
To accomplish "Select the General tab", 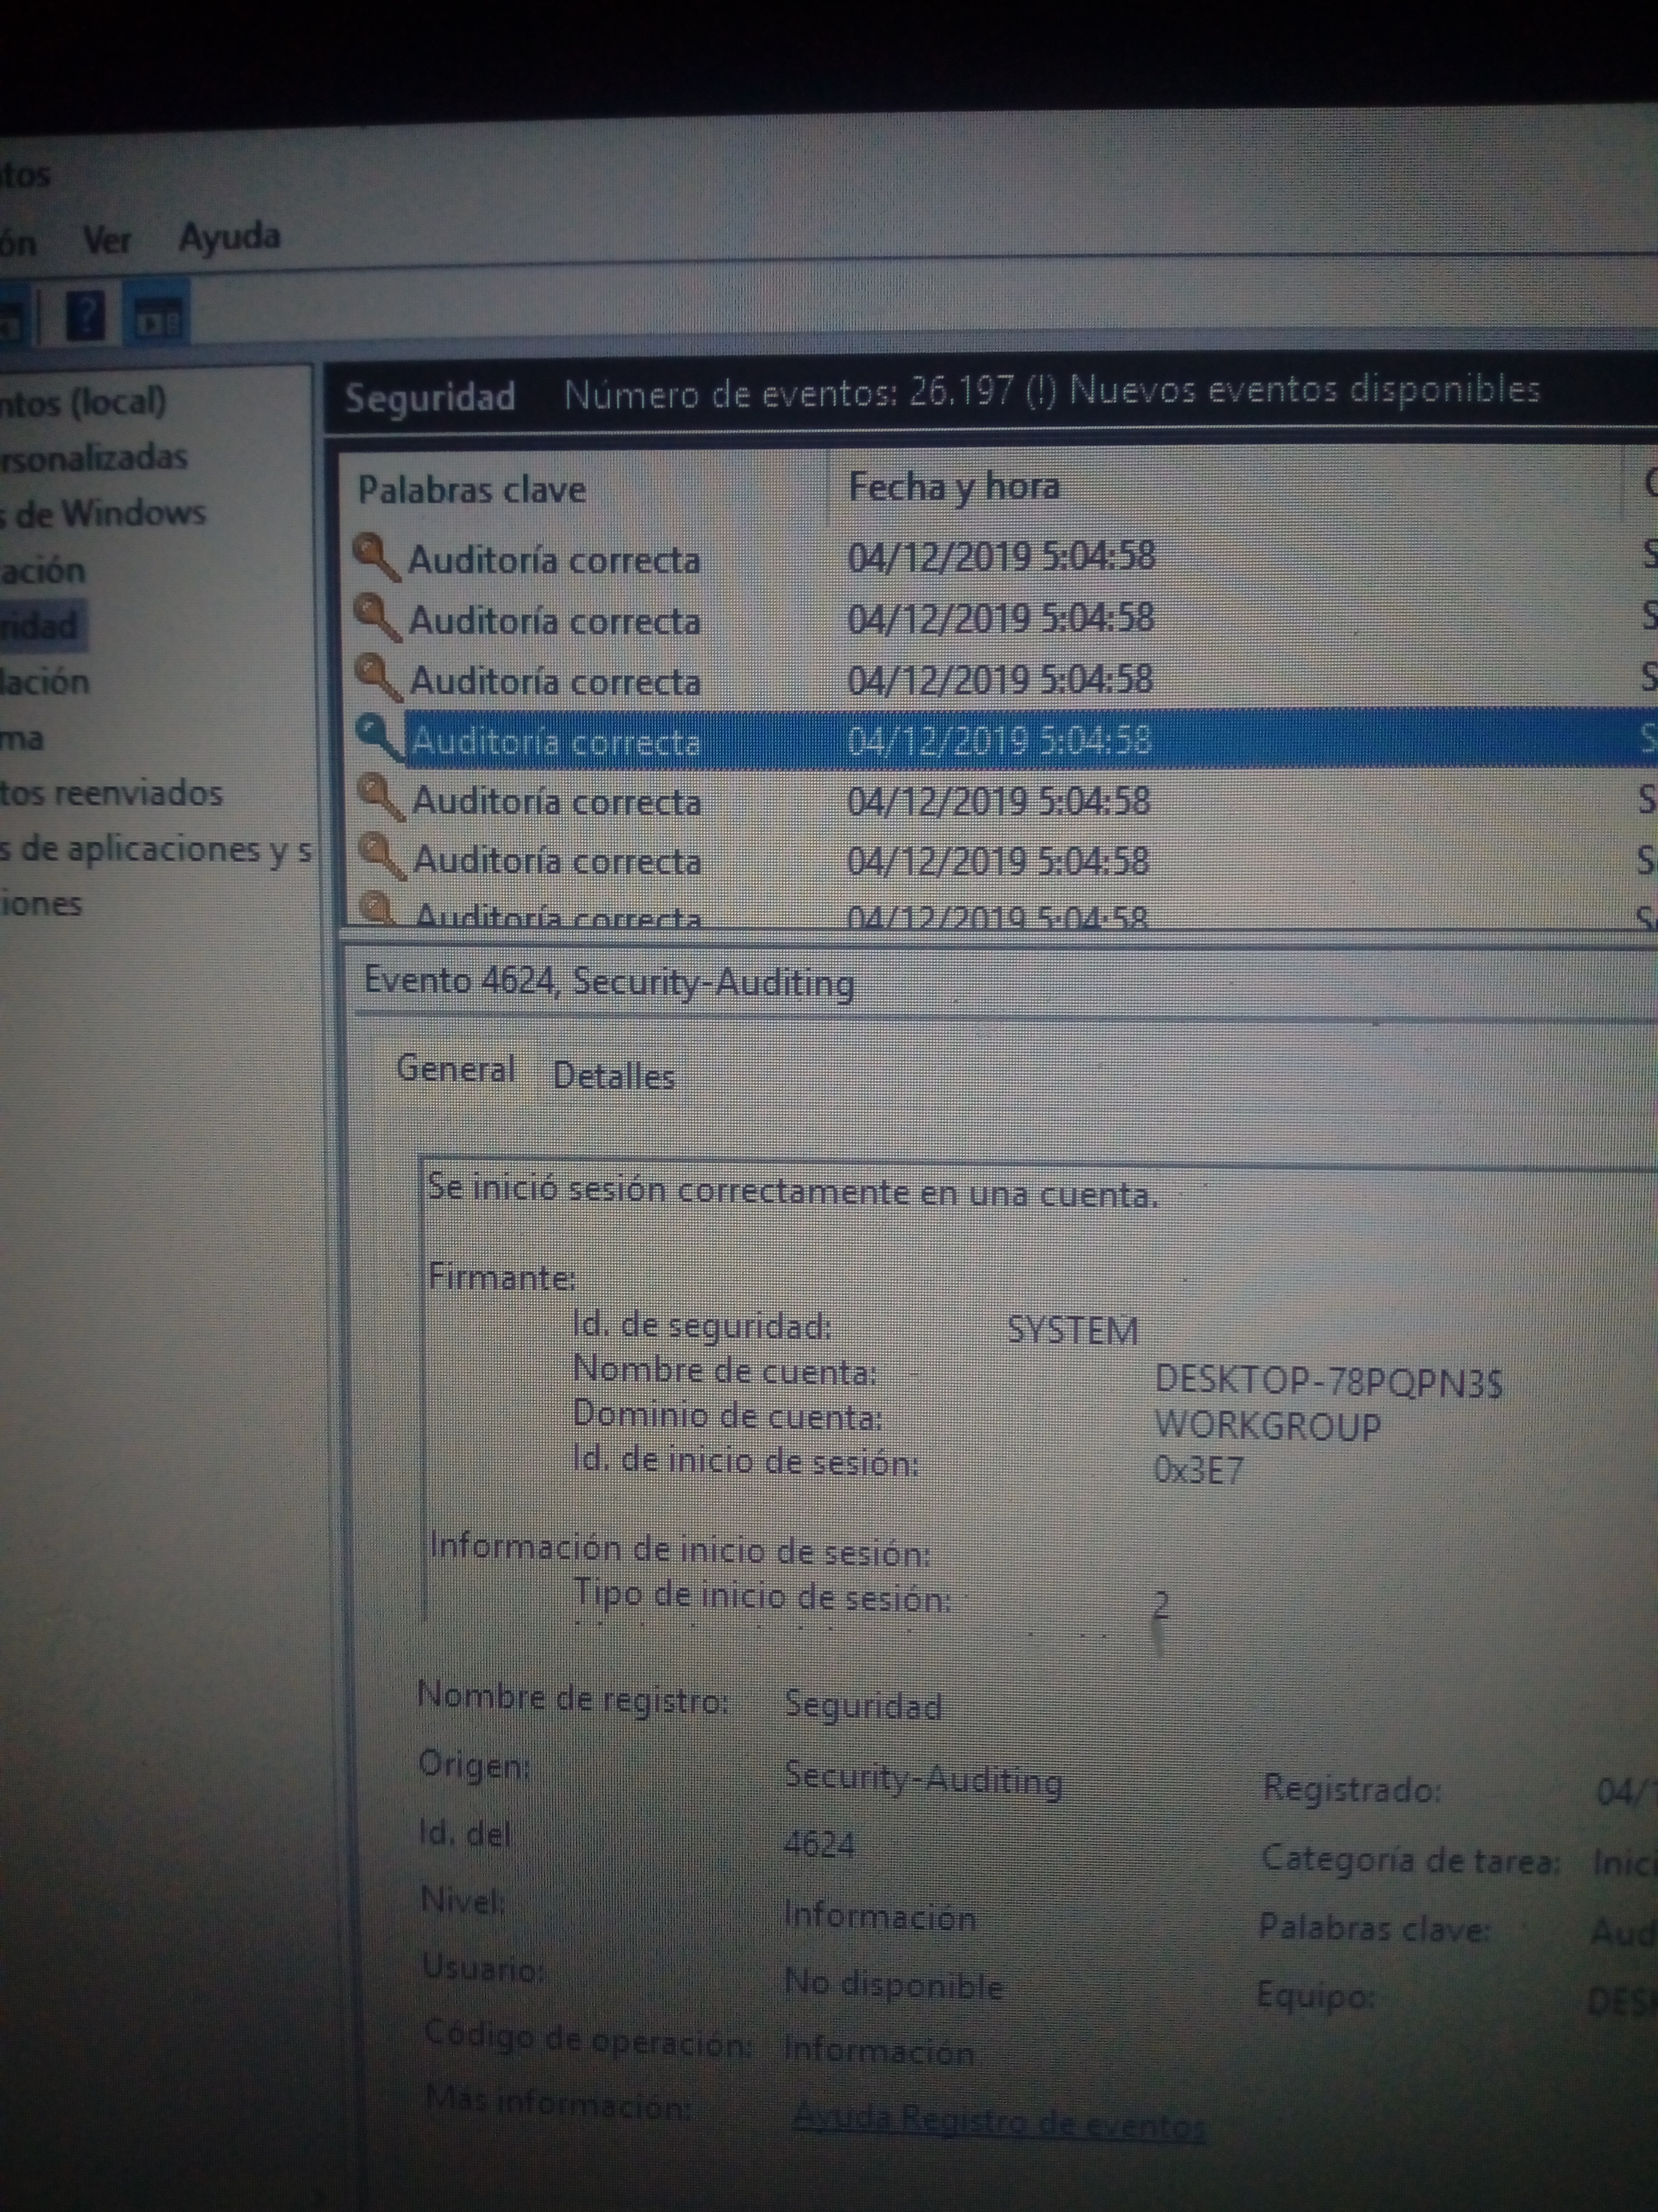I will tap(455, 1069).
